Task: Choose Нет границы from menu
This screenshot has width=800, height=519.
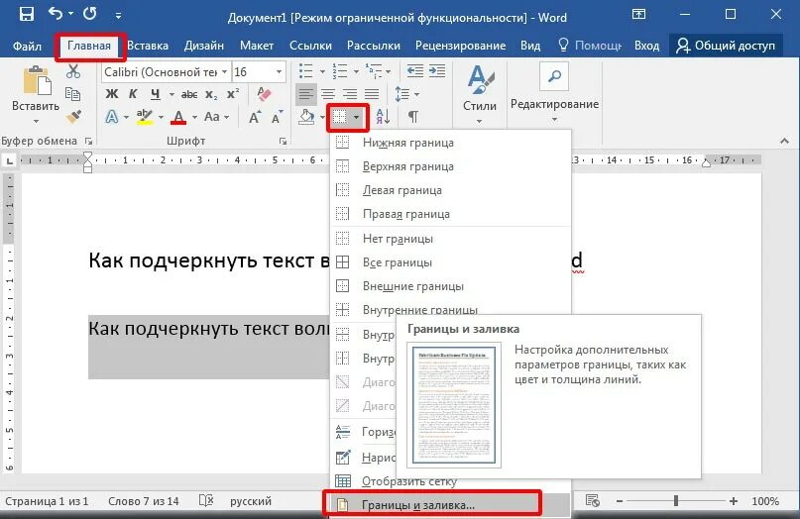Action: point(450,239)
